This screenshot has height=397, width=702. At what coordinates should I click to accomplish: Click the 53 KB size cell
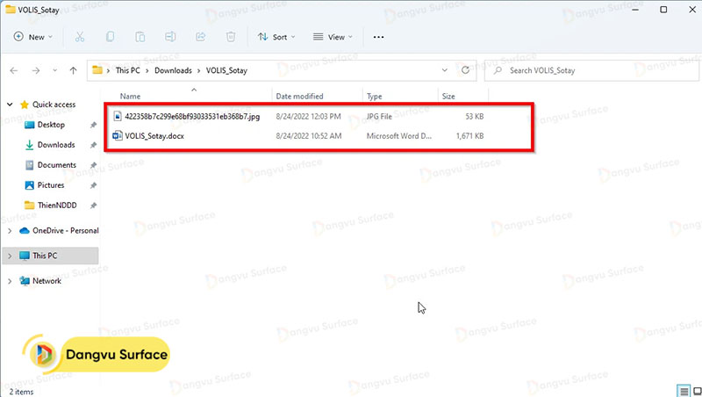474,117
